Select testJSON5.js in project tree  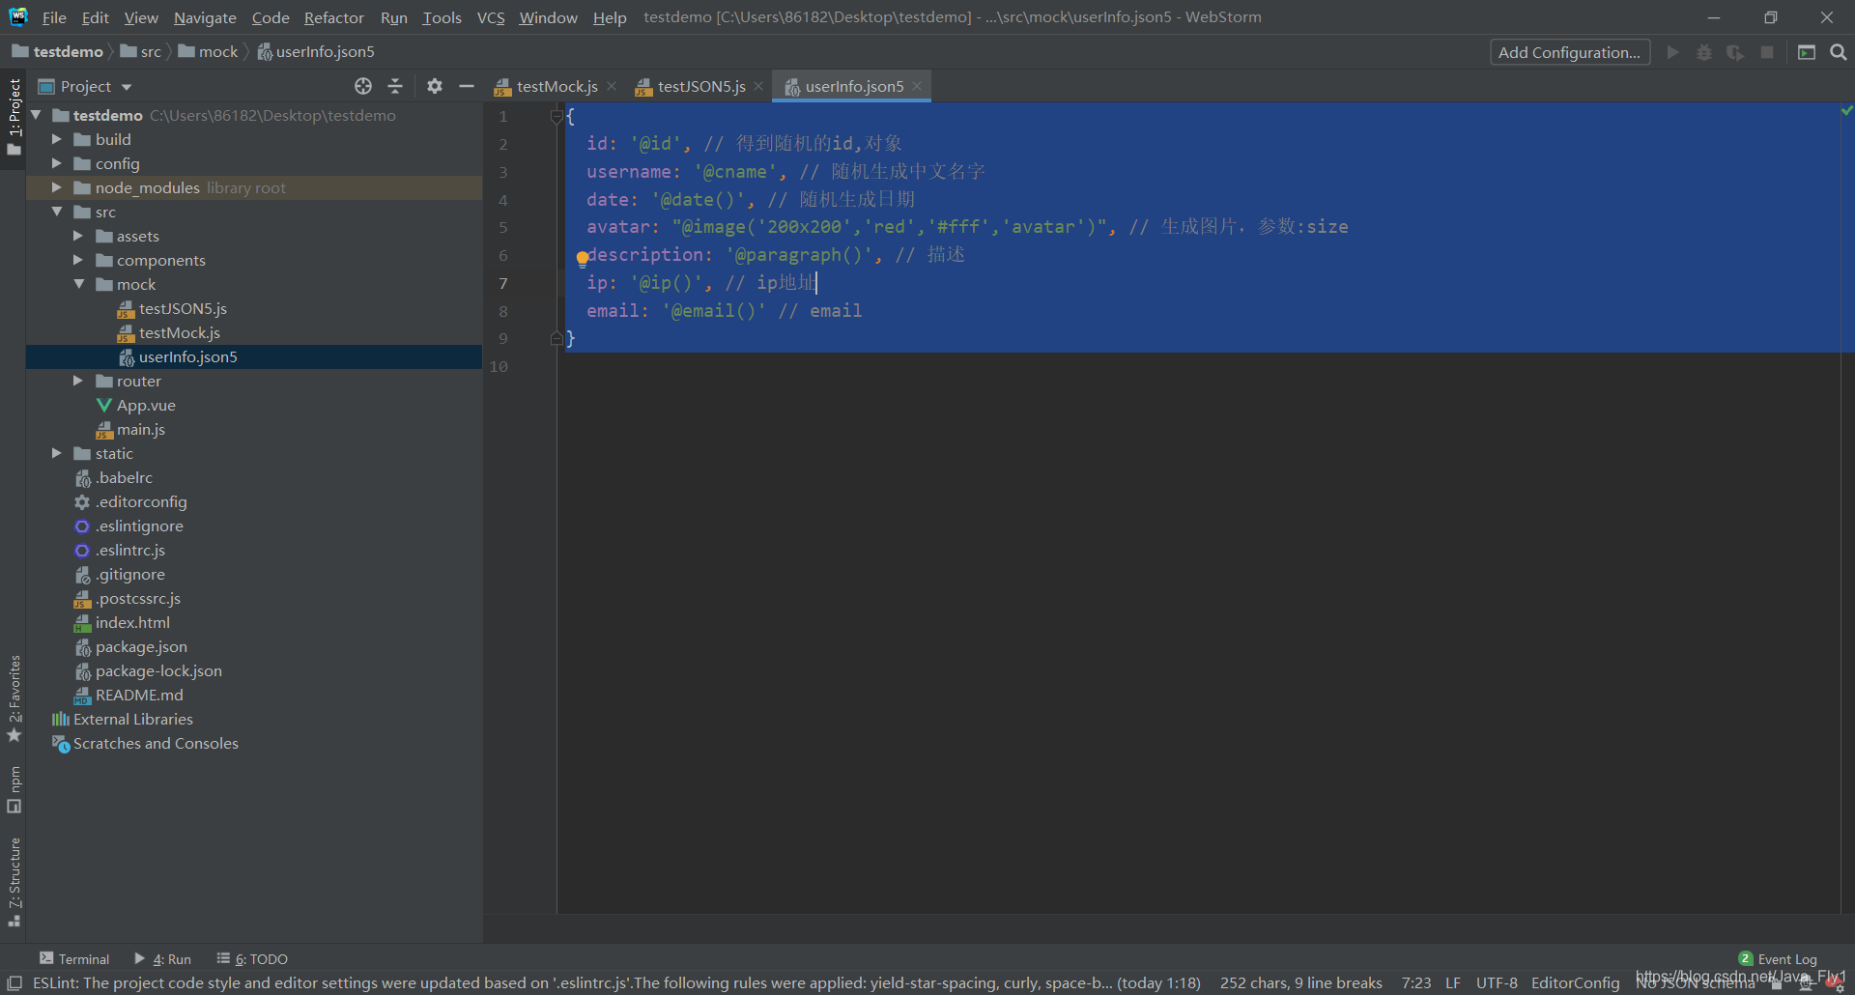click(183, 308)
